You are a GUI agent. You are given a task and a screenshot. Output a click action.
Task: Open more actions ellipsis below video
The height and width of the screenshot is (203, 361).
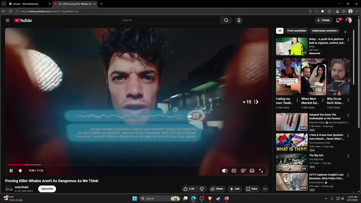[x=265, y=189]
